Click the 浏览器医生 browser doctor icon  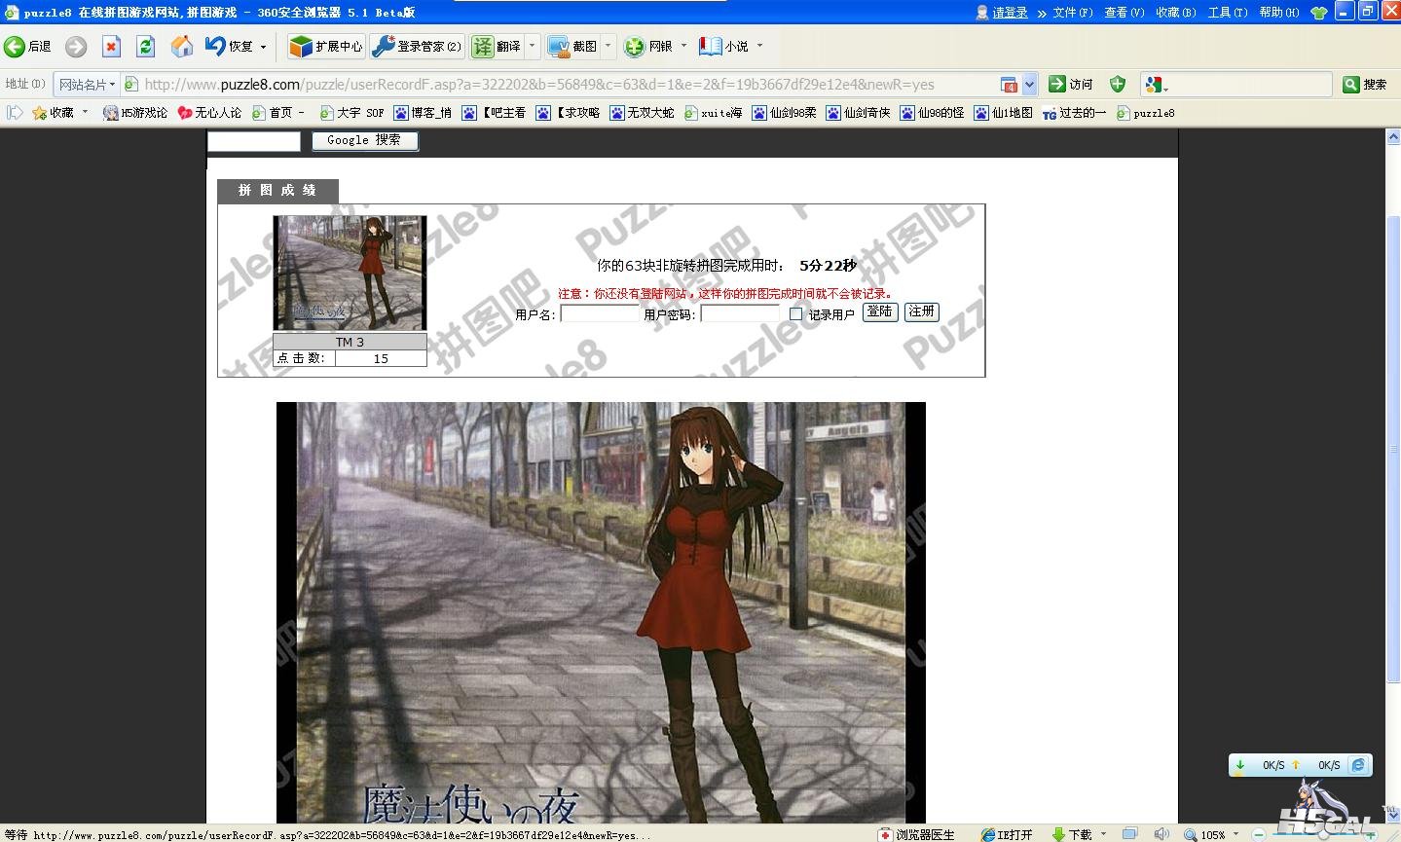click(x=916, y=834)
